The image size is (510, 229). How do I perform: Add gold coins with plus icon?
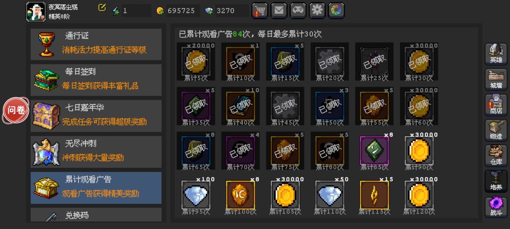[160, 11]
